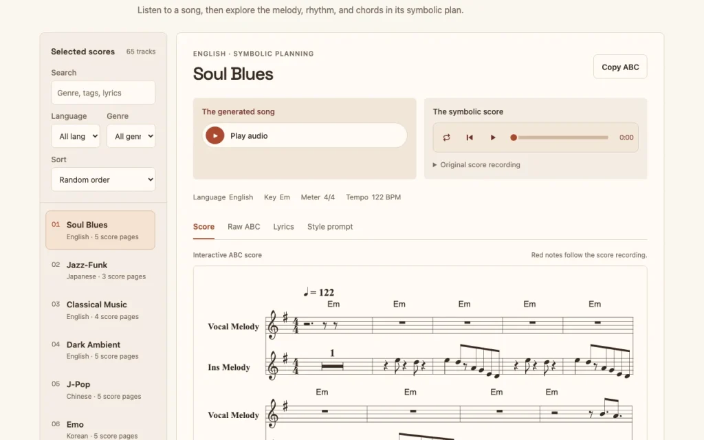This screenshot has height=440, width=704.
Task: Click the 'Interactive ABC score' label
Action: [227, 255]
